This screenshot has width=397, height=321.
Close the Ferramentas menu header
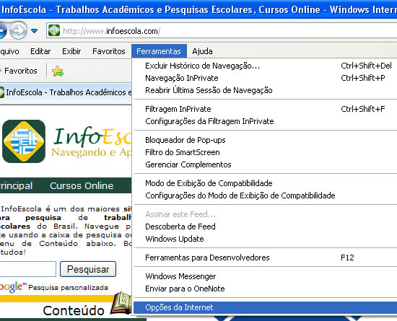click(159, 51)
